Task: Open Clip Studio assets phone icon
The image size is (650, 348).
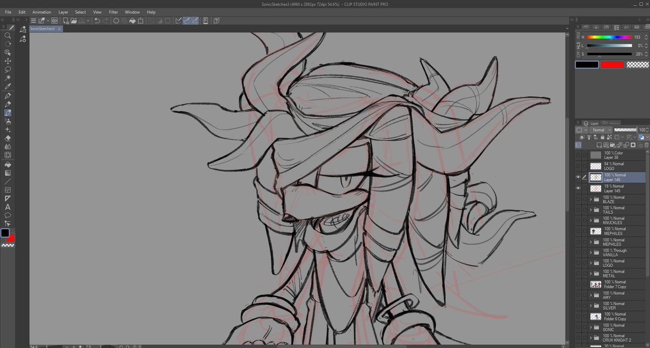Action: (x=205, y=21)
